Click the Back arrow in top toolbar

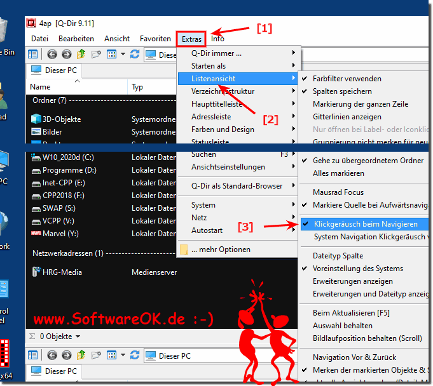[52, 55]
